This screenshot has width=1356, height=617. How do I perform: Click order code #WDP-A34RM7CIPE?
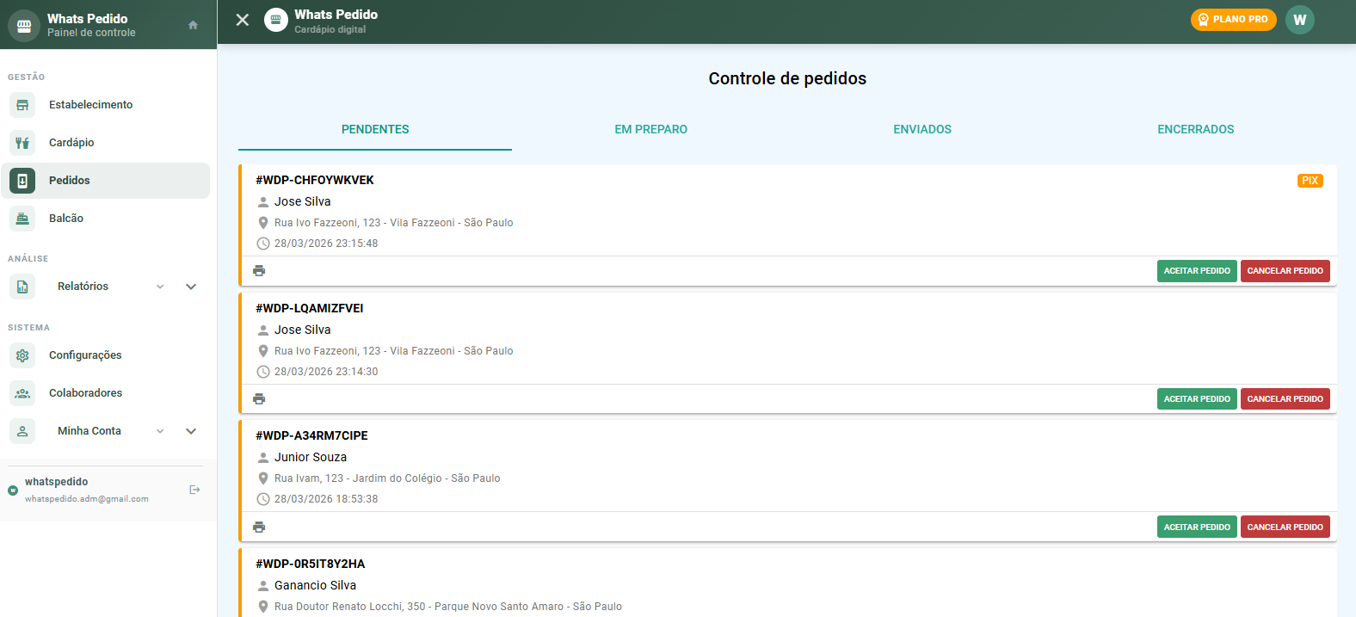point(311,436)
